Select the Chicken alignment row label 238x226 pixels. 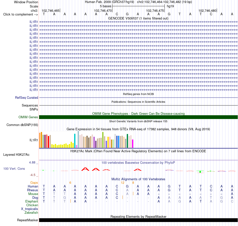(x=32, y=205)
